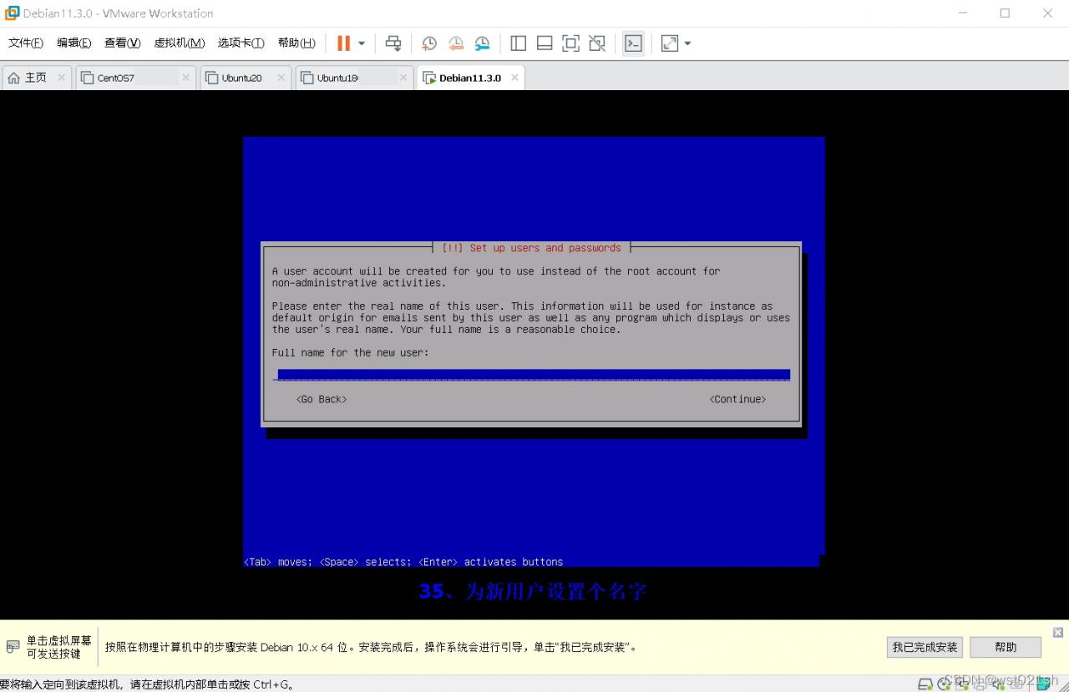The height and width of the screenshot is (692, 1069).
Task: Click the 我已完成安装 button
Action: 925,647
